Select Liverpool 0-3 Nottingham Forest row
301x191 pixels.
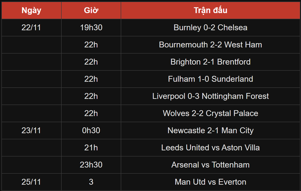(210, 96)
